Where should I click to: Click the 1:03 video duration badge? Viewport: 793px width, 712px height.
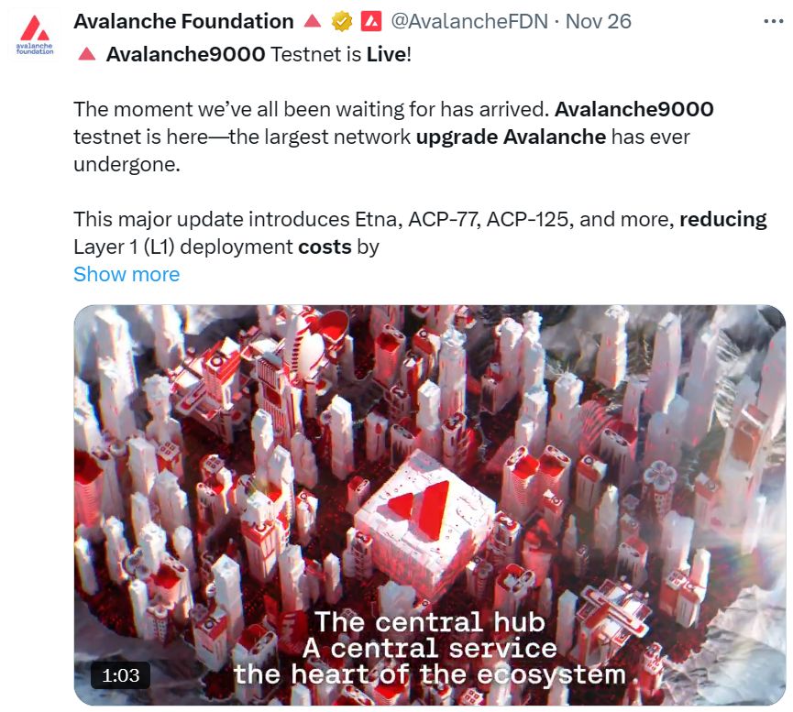click(x=120, y=675)
